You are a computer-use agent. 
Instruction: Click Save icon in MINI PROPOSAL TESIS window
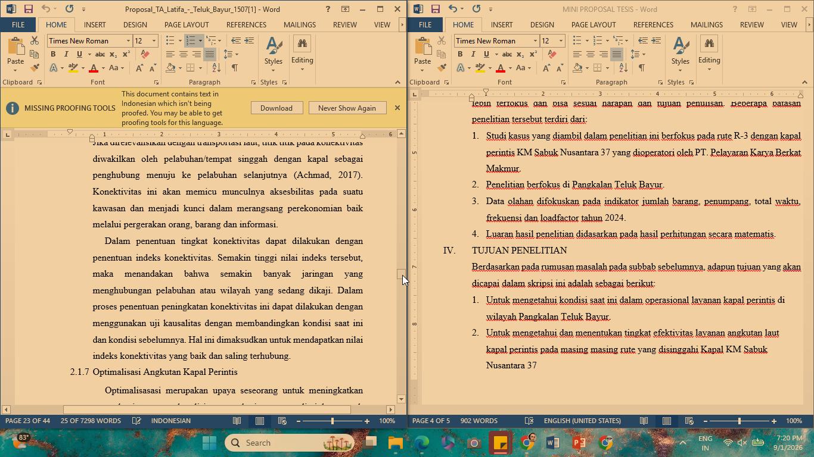click(435, 9)
